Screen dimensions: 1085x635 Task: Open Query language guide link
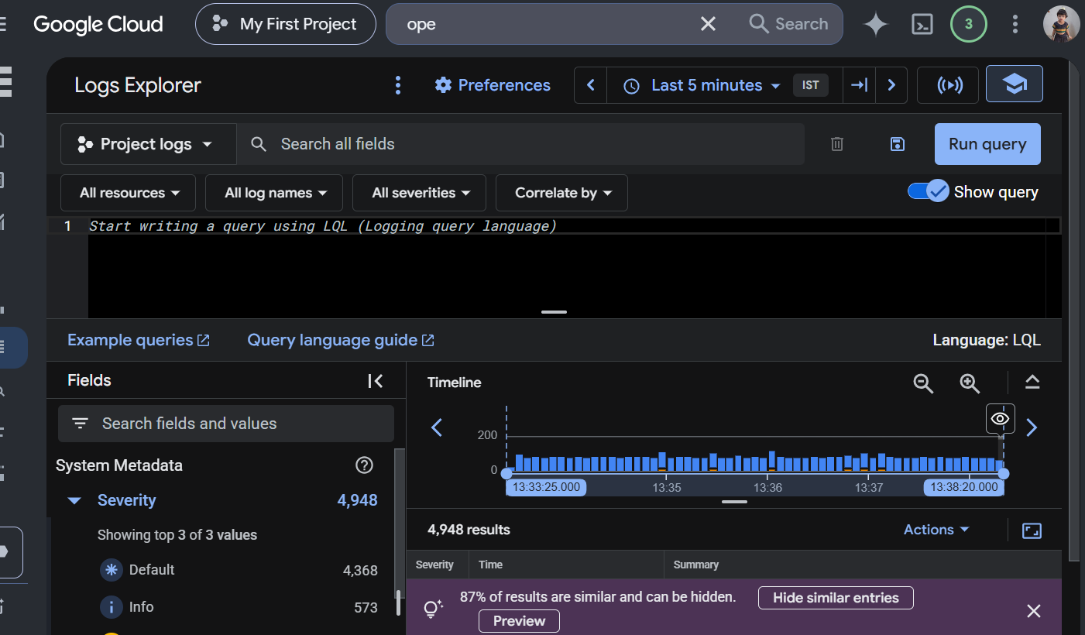coord(341,340)
